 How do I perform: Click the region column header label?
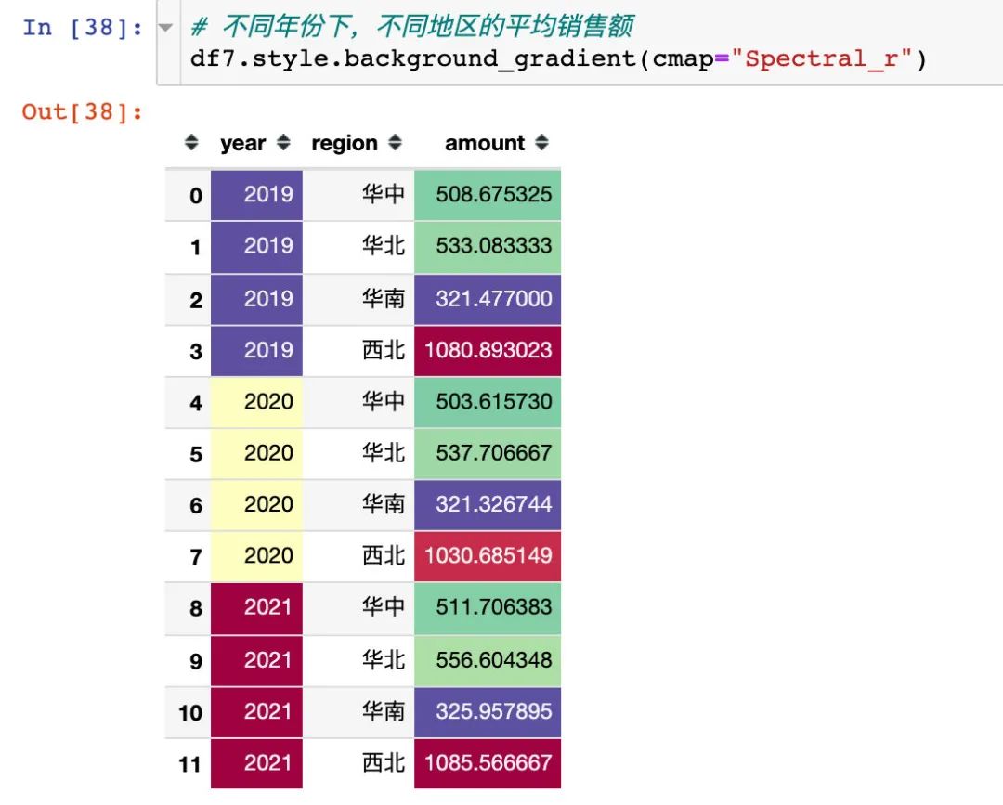(x=345, y=143)
